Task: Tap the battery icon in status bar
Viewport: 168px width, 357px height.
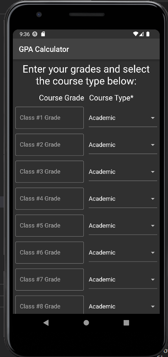Action: (x=148, y=34)
